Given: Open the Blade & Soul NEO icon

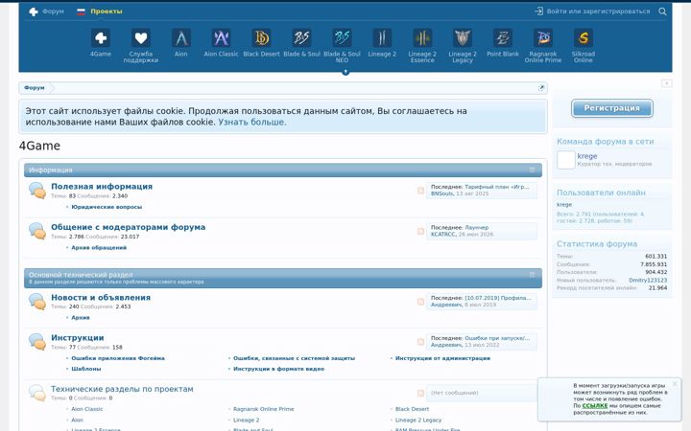Looking at the screenshot, I should point(342,37).
